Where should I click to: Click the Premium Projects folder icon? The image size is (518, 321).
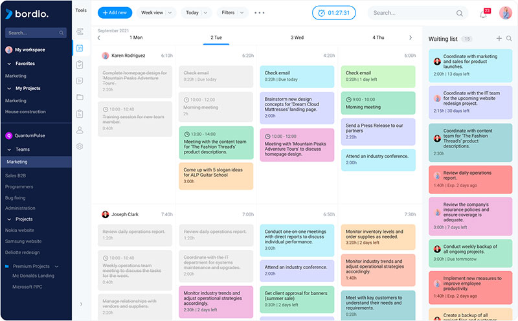click(x=7, y=266)
